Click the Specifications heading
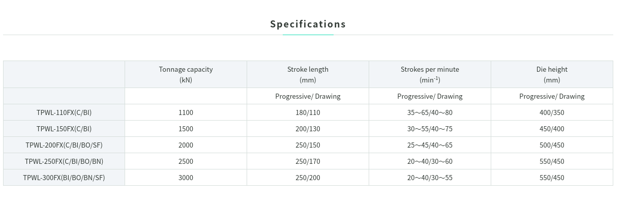This screenshot has height=201, width=627. (x=308, y=24)
